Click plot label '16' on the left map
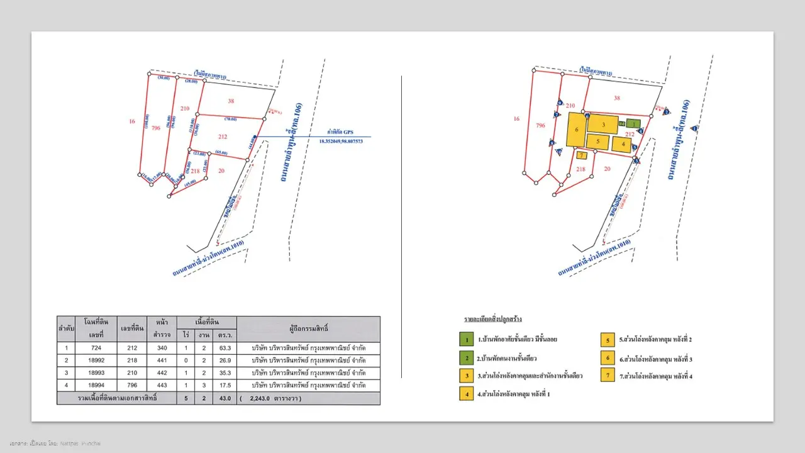 (132, 120)
